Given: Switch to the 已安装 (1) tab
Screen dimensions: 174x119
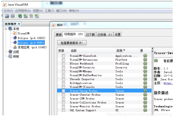Looking at the screenshot, I should [105, 35].
